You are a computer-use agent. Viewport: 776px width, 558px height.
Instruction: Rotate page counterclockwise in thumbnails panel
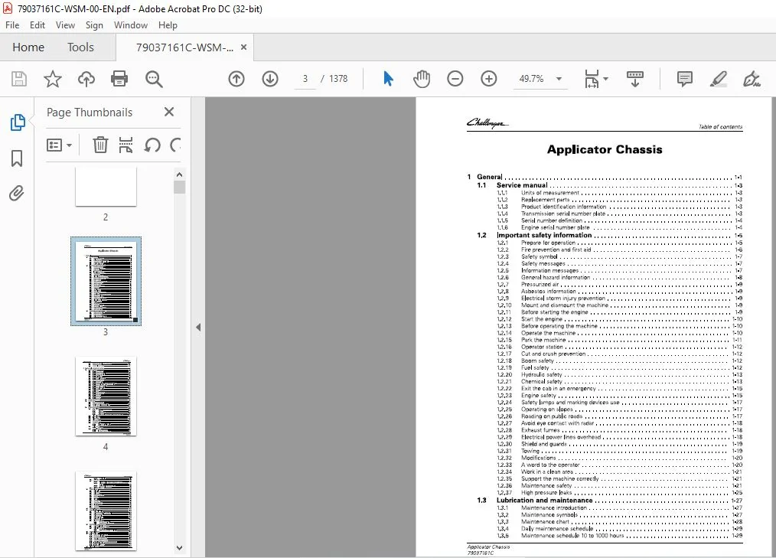pyautogui.click(x=152, y=145)
